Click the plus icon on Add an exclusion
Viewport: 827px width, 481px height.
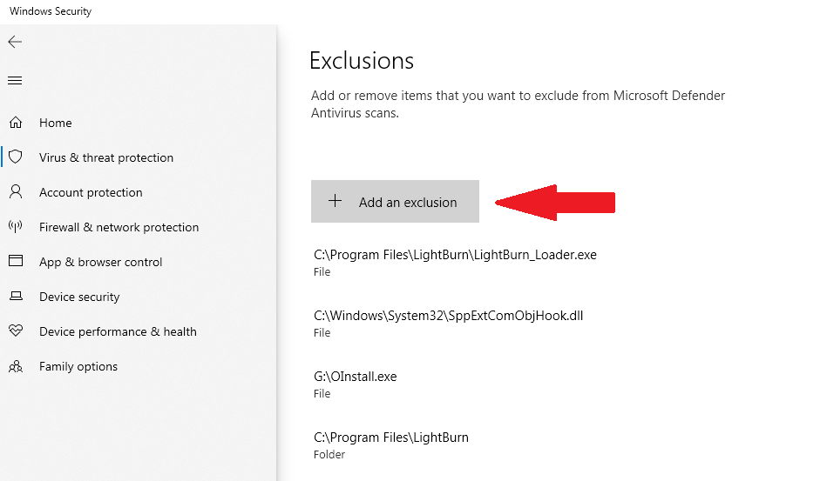click(x=335, y=201)
